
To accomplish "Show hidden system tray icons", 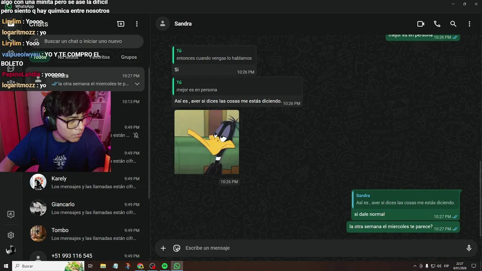I will pyautogui.click(x=415, y=266).
